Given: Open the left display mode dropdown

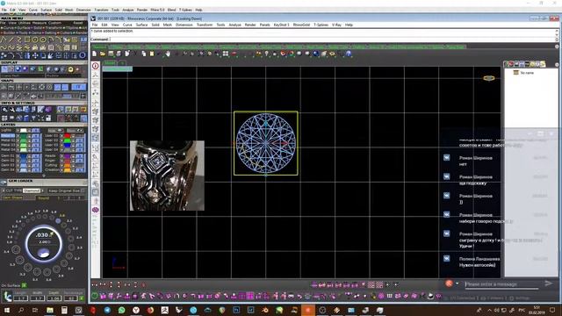Looking at the screenshot, I should point(22,76).
